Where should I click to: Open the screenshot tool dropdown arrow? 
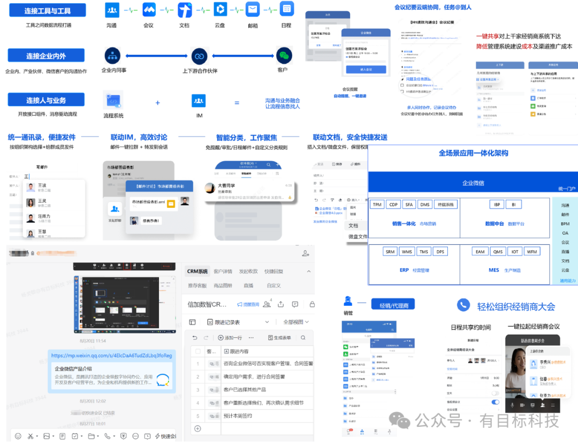37,437
